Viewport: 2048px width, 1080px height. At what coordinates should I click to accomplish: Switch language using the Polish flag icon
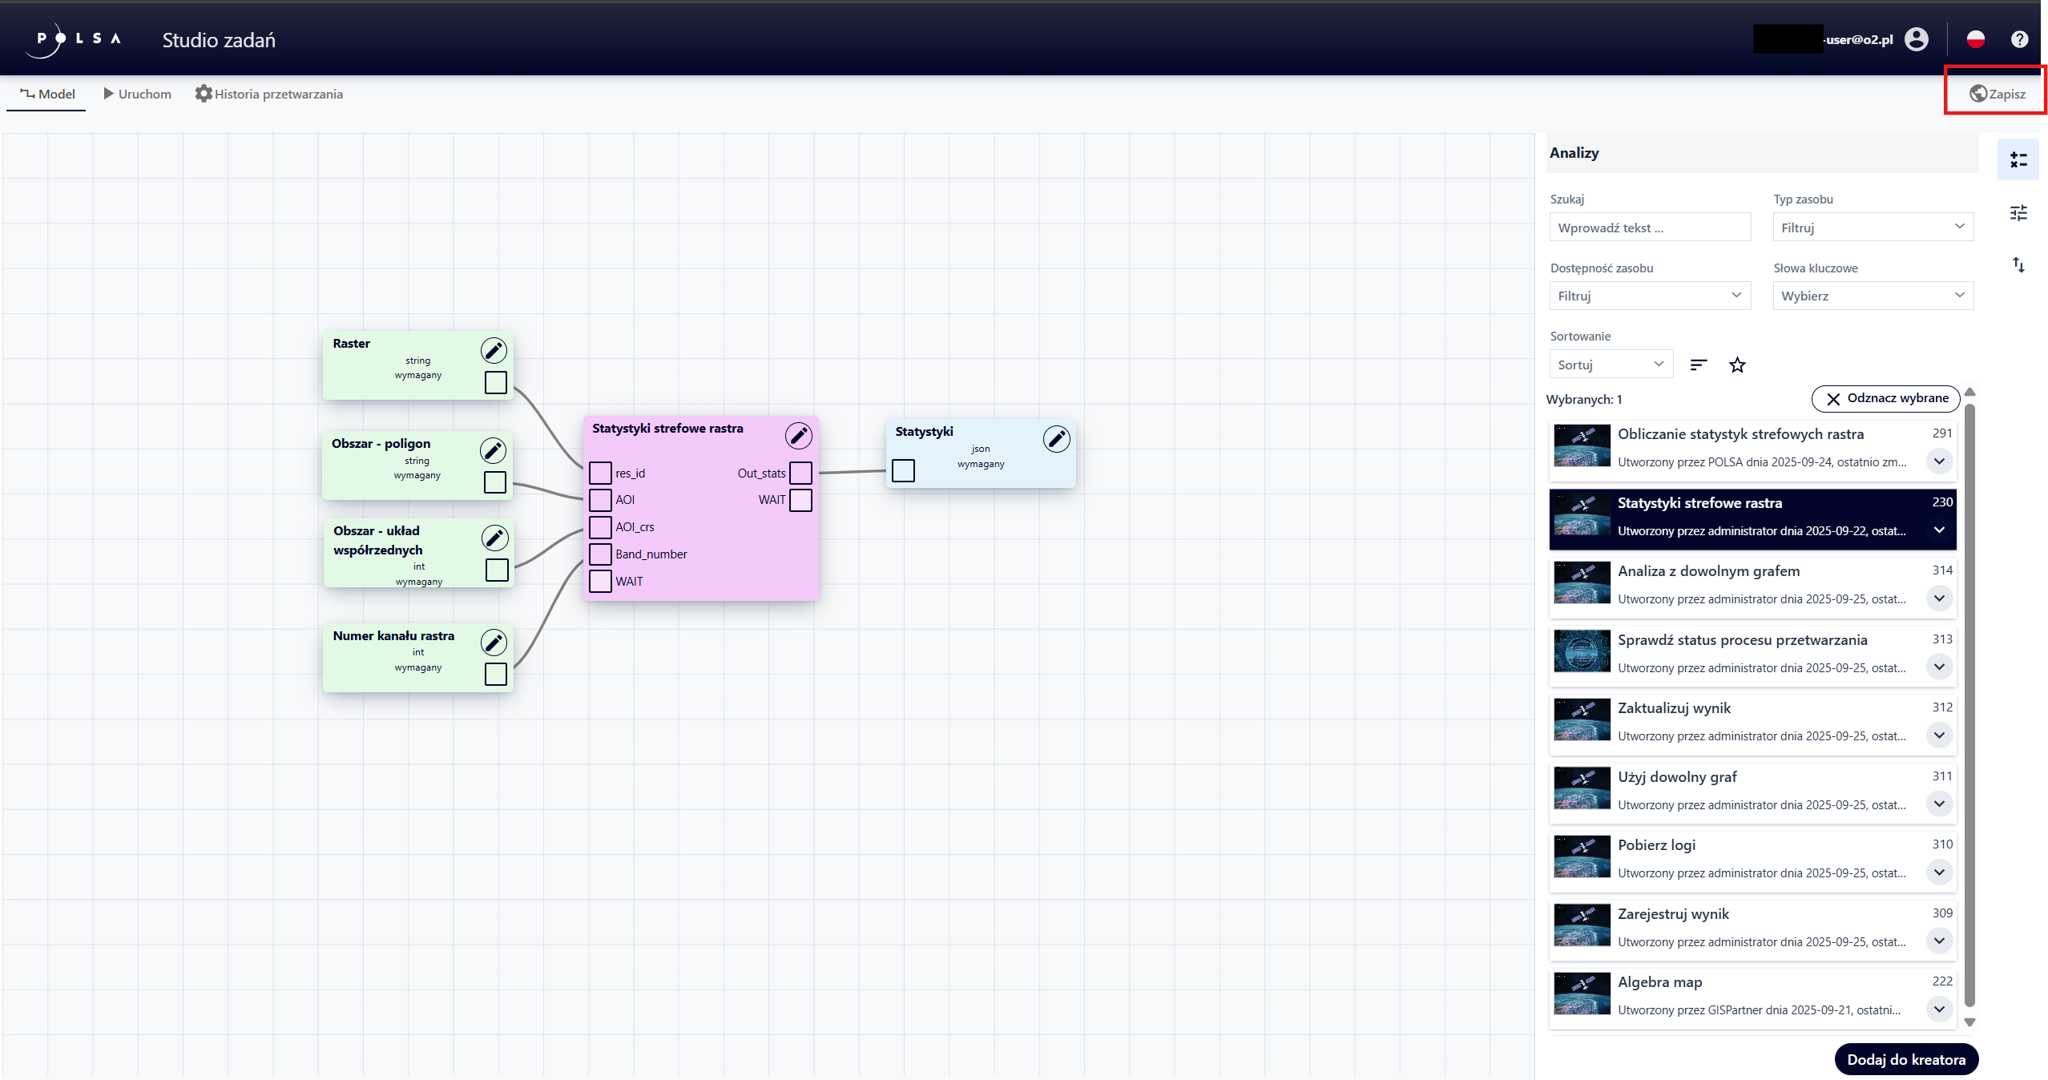(x=1975, y=39)
